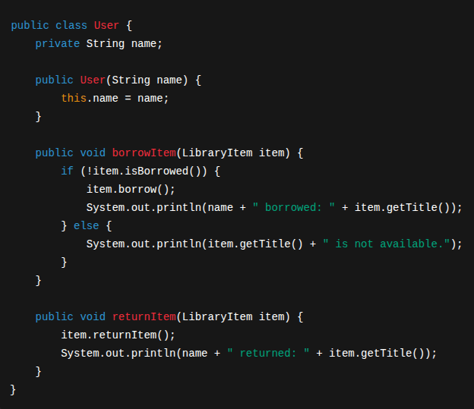Click the final closing brace of the class
The image size is (474, 409).
pyautogui.click(x=13, y=390)
